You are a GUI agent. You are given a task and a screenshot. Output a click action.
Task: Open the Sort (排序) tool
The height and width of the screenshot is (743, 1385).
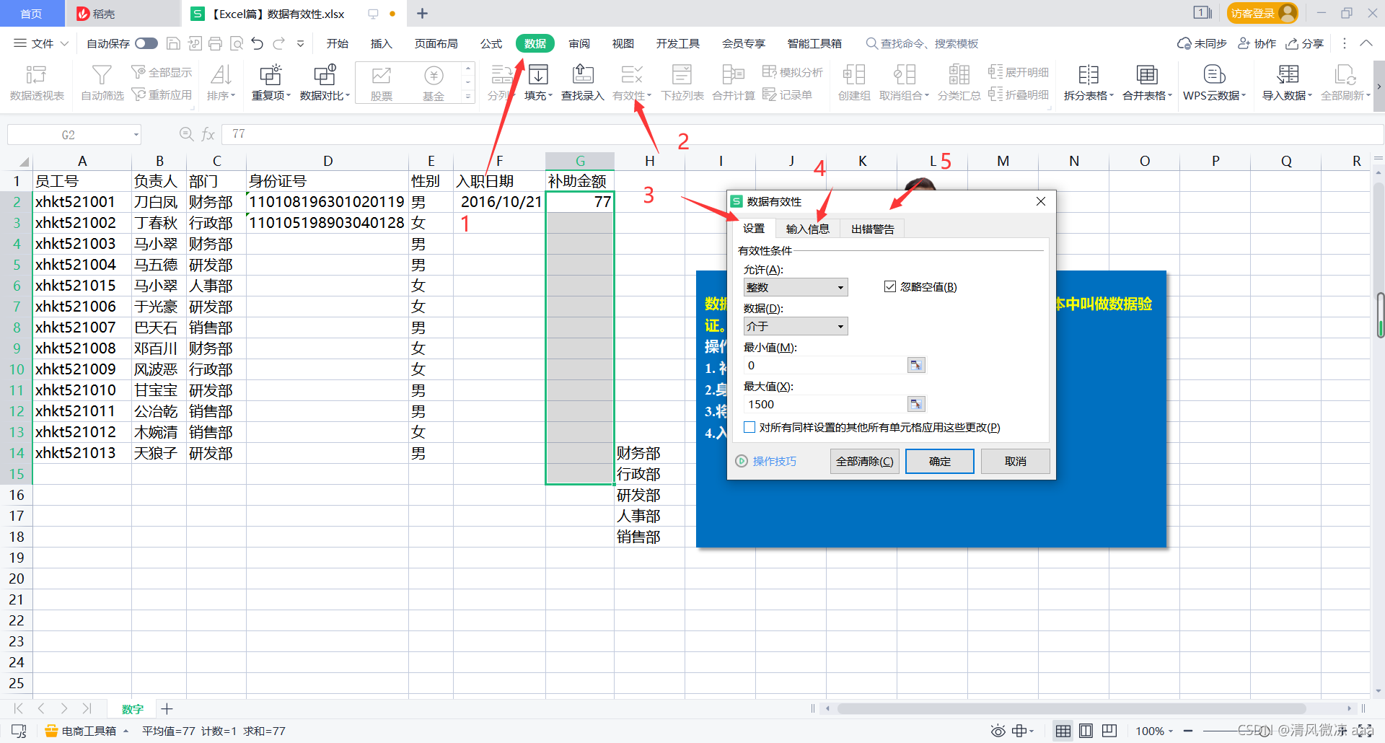[221, 82]
